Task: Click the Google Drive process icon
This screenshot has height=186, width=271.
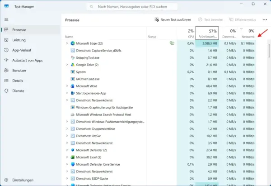Action: (x=73, y=65)
